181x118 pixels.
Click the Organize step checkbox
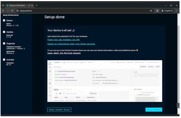(4, 43)
